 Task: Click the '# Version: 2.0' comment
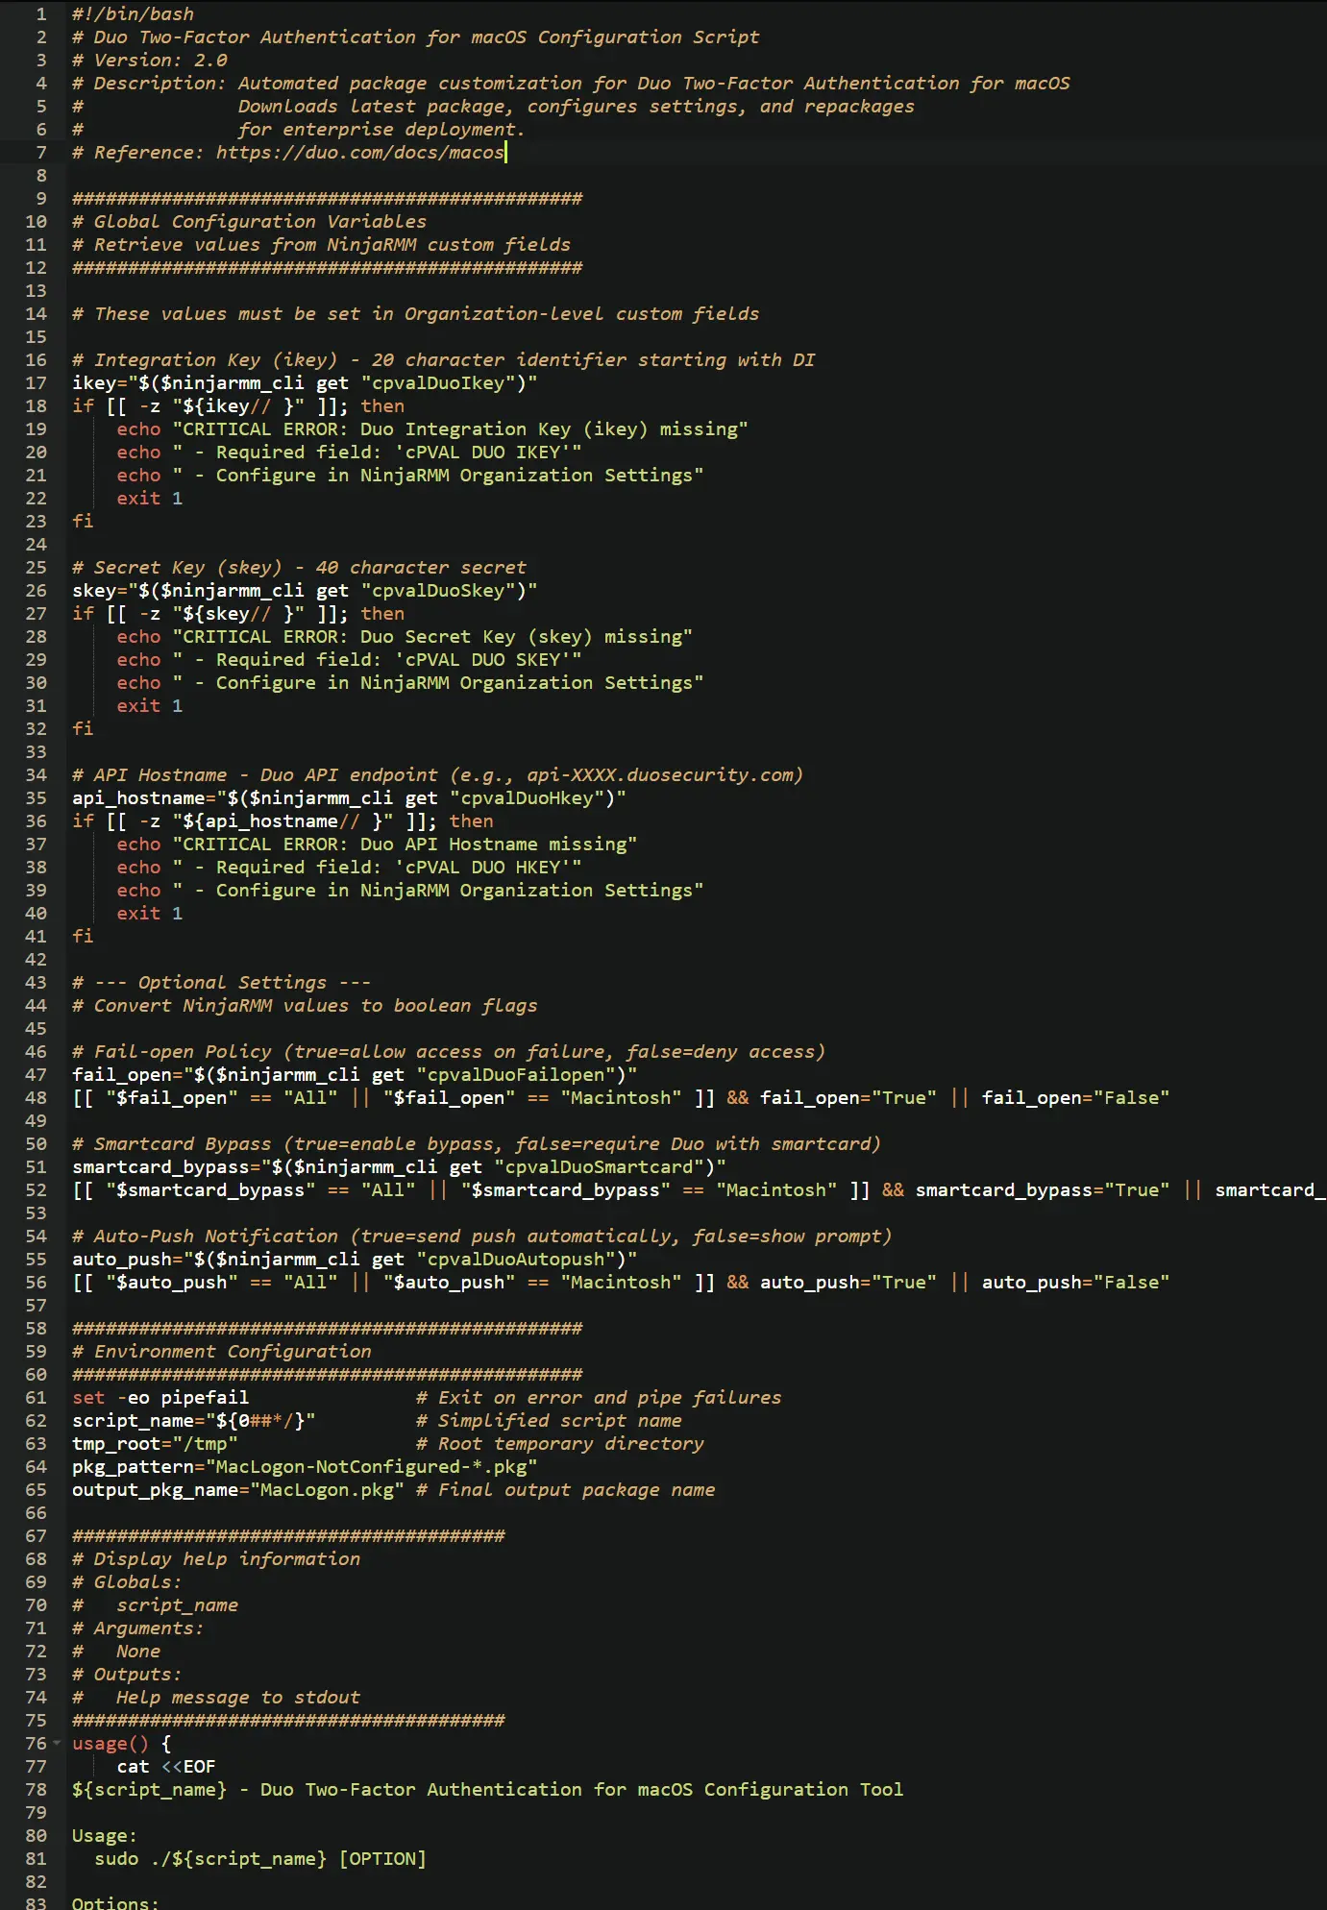click(x=150, y=60)
